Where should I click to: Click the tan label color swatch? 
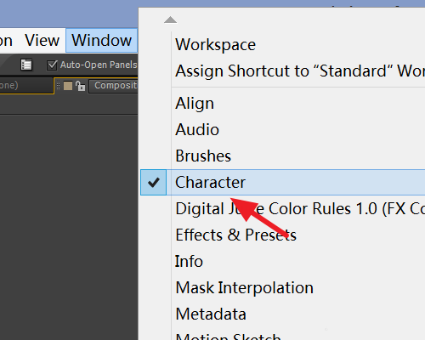pos(68,86)
